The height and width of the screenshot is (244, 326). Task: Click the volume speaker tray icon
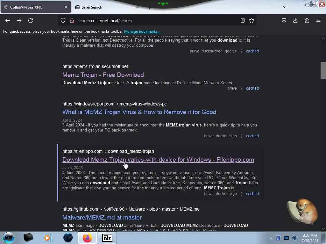294,238
